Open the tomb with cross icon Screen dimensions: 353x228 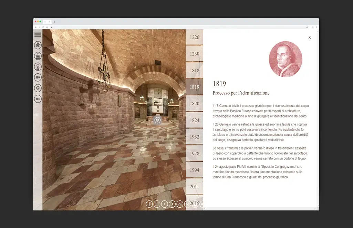[38, 56]
